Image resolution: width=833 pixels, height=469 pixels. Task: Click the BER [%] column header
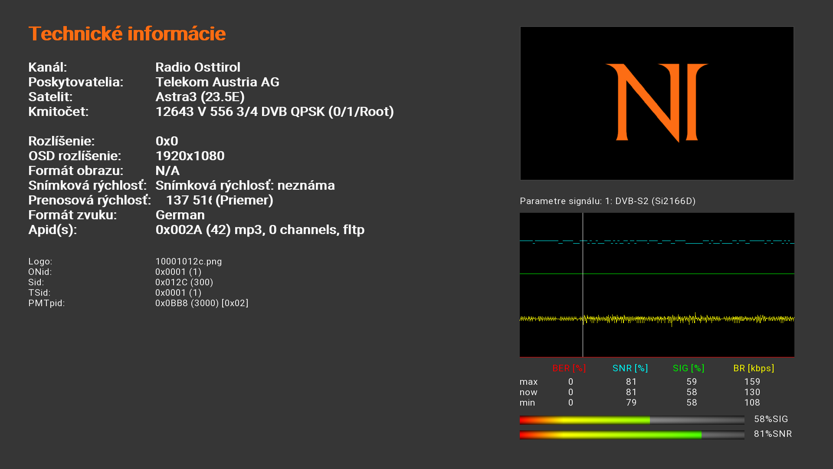click(x=569, y=368)
